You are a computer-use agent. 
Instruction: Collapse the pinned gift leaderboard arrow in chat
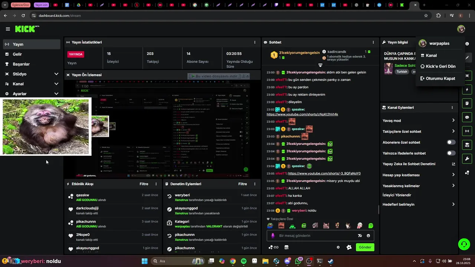coord(320,65)
